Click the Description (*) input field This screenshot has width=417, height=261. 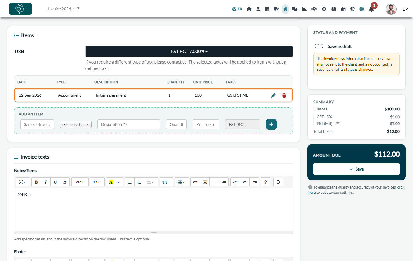[x=129, y=124]
